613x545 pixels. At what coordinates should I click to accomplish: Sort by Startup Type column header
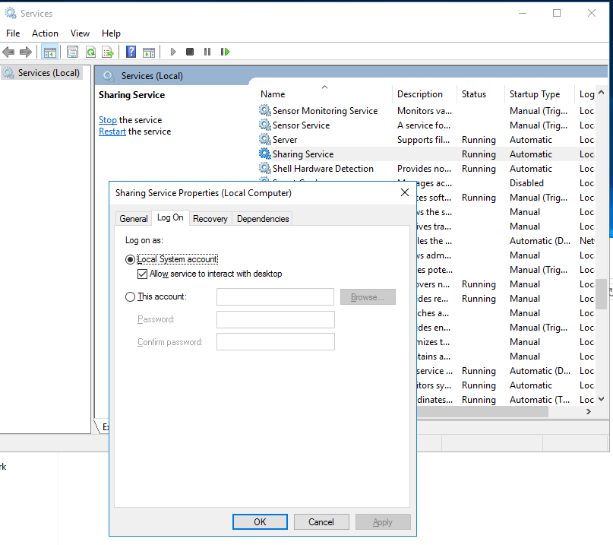(539, 94)
